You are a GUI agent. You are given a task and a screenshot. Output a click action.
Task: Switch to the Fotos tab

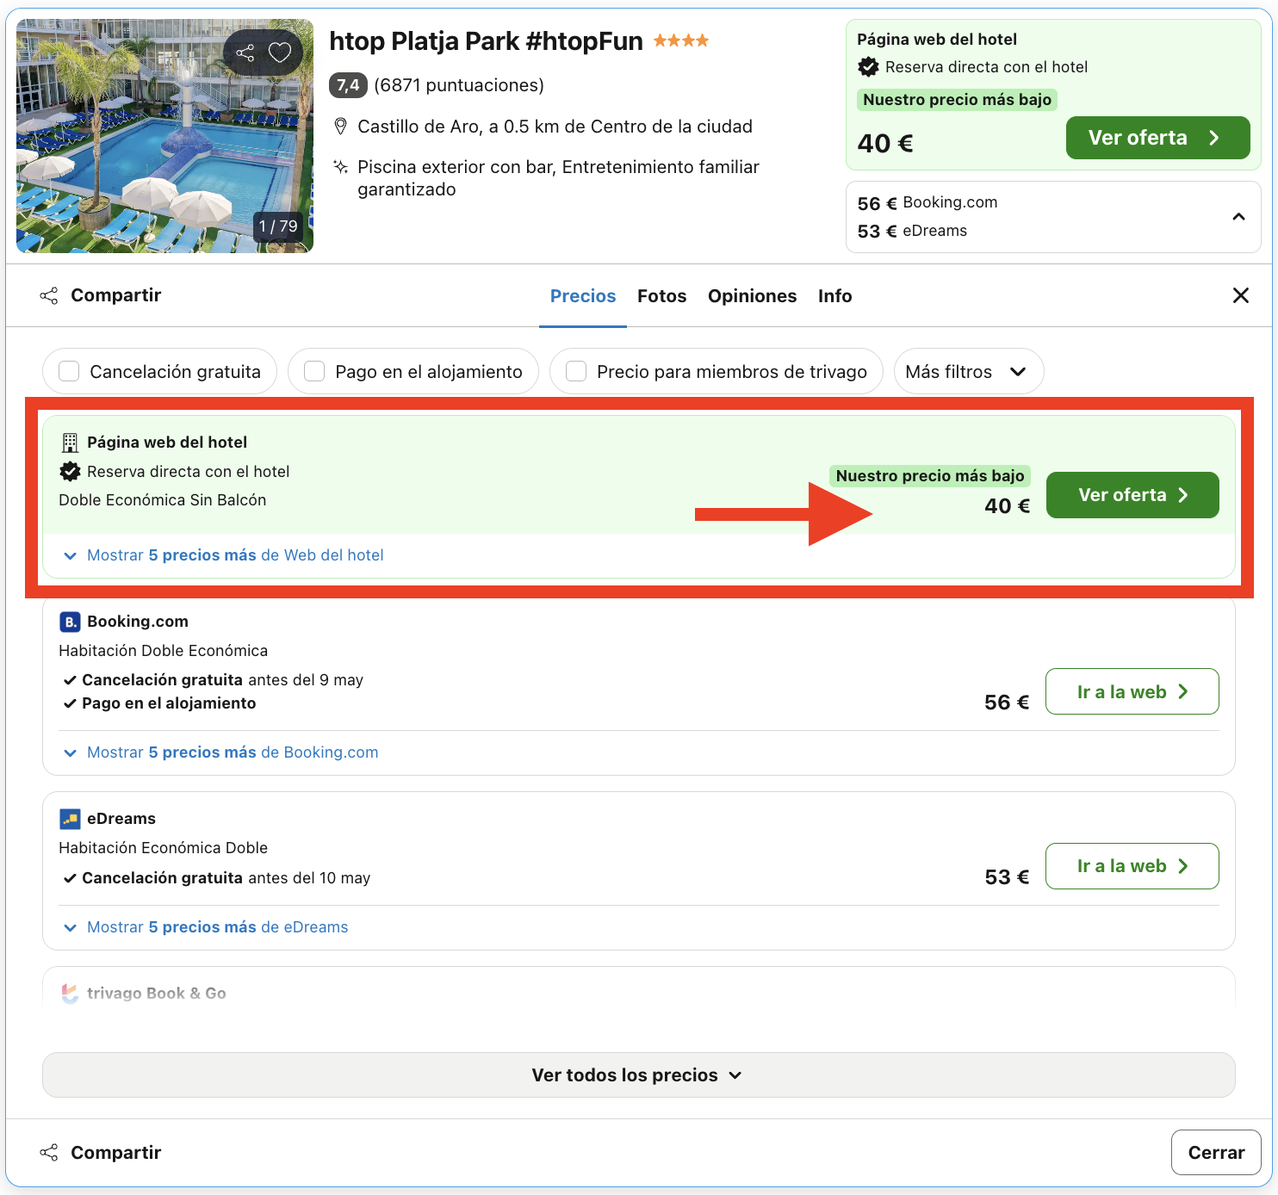tap(661, 296)
